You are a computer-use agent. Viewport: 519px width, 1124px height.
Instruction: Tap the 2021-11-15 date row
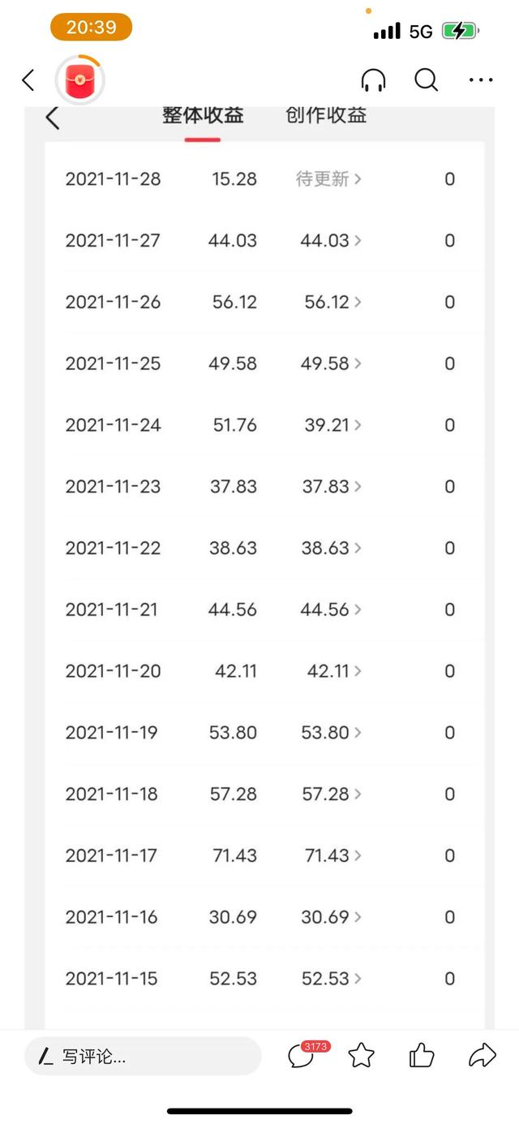(x=112, y=979)
